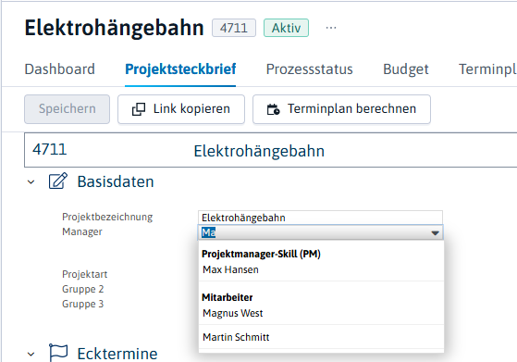
Task: Choose Magnus West as manager
Action: tap(321, 313)
